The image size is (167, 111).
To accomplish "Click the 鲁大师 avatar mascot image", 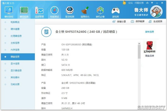I will pyautogui.click(x=156, y=11).
